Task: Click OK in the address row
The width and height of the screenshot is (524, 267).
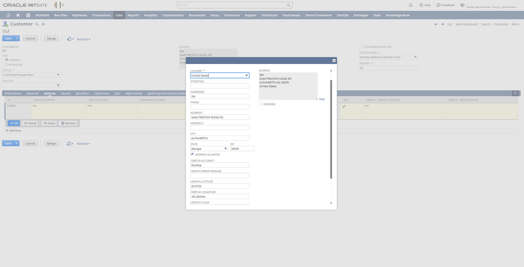Action: 14,123
